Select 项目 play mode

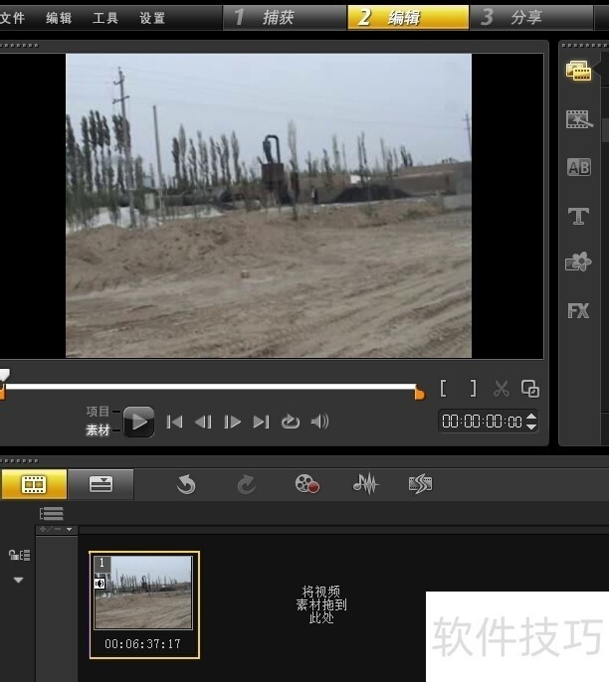tap(98, 411)
